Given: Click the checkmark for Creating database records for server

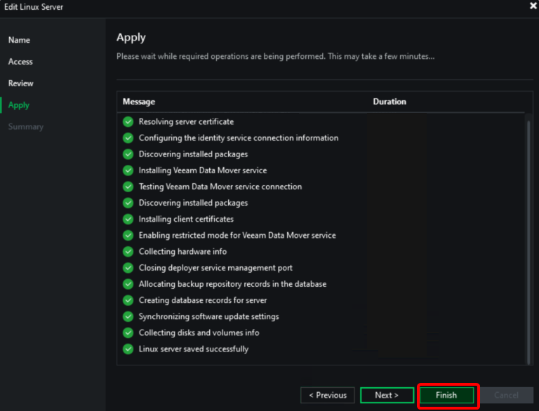Looking at the screenshot, I should pyautogui.click(x=128, y=300).
